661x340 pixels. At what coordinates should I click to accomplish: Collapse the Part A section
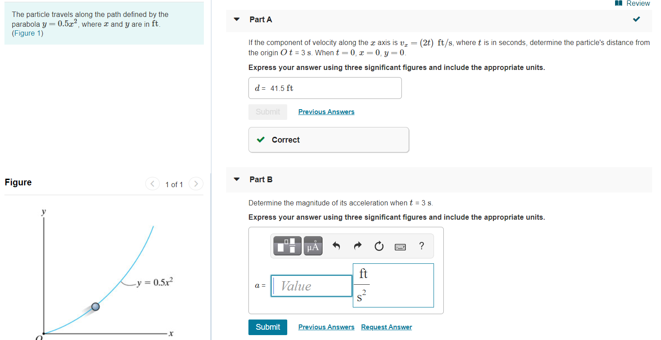point(236,19)
